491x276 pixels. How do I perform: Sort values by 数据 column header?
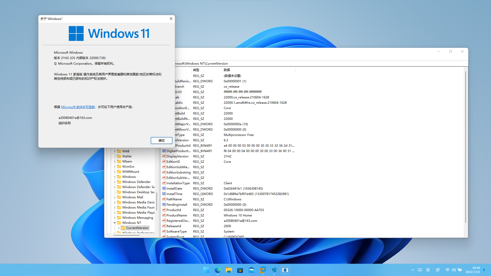(x=259, y=70)
